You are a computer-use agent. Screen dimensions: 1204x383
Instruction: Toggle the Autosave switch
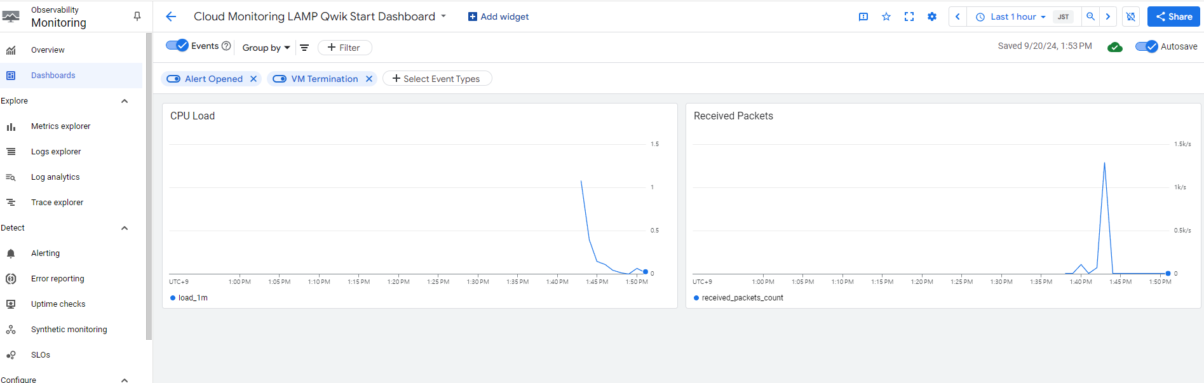pyautogui.click(x=1147, y=46)
